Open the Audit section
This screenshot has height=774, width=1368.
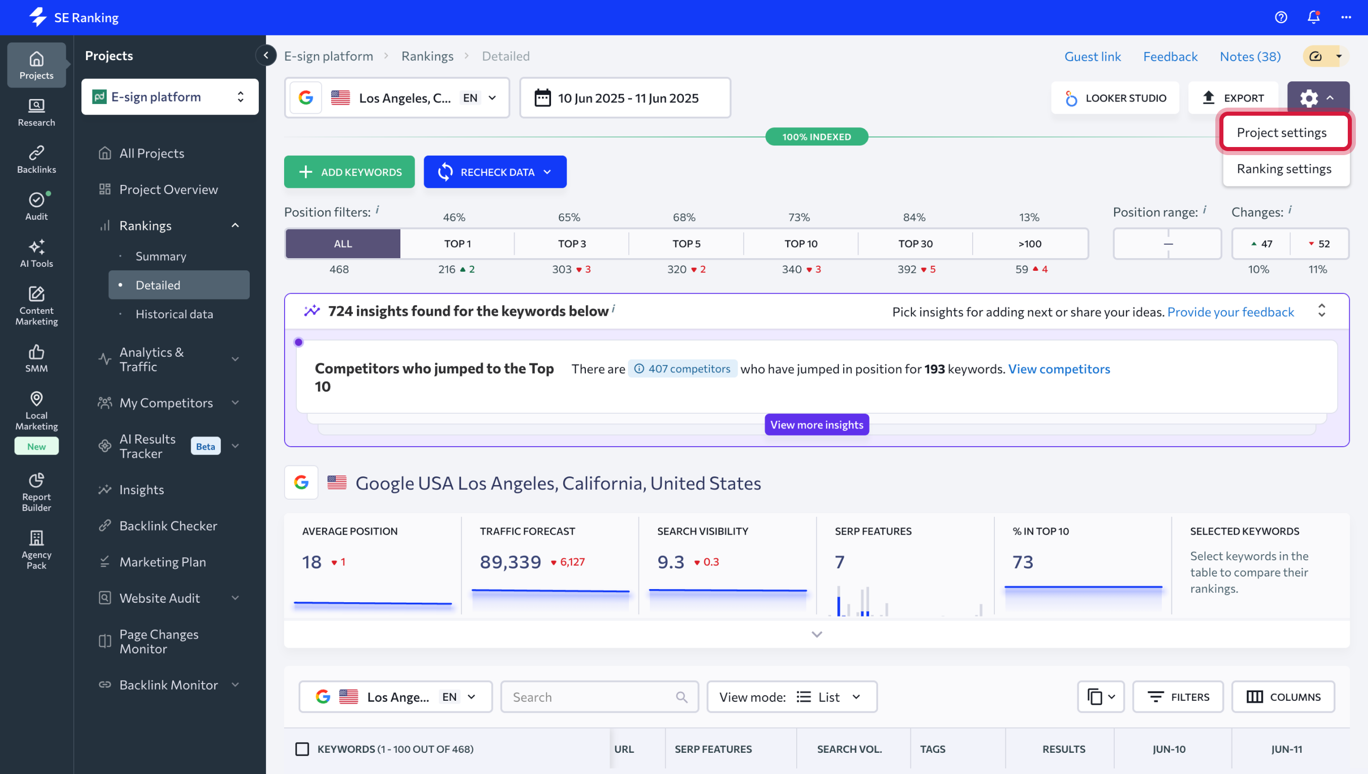[36, 206]
